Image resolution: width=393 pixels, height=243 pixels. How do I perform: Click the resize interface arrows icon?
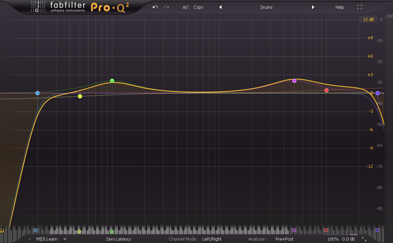(x=364, y=239)
